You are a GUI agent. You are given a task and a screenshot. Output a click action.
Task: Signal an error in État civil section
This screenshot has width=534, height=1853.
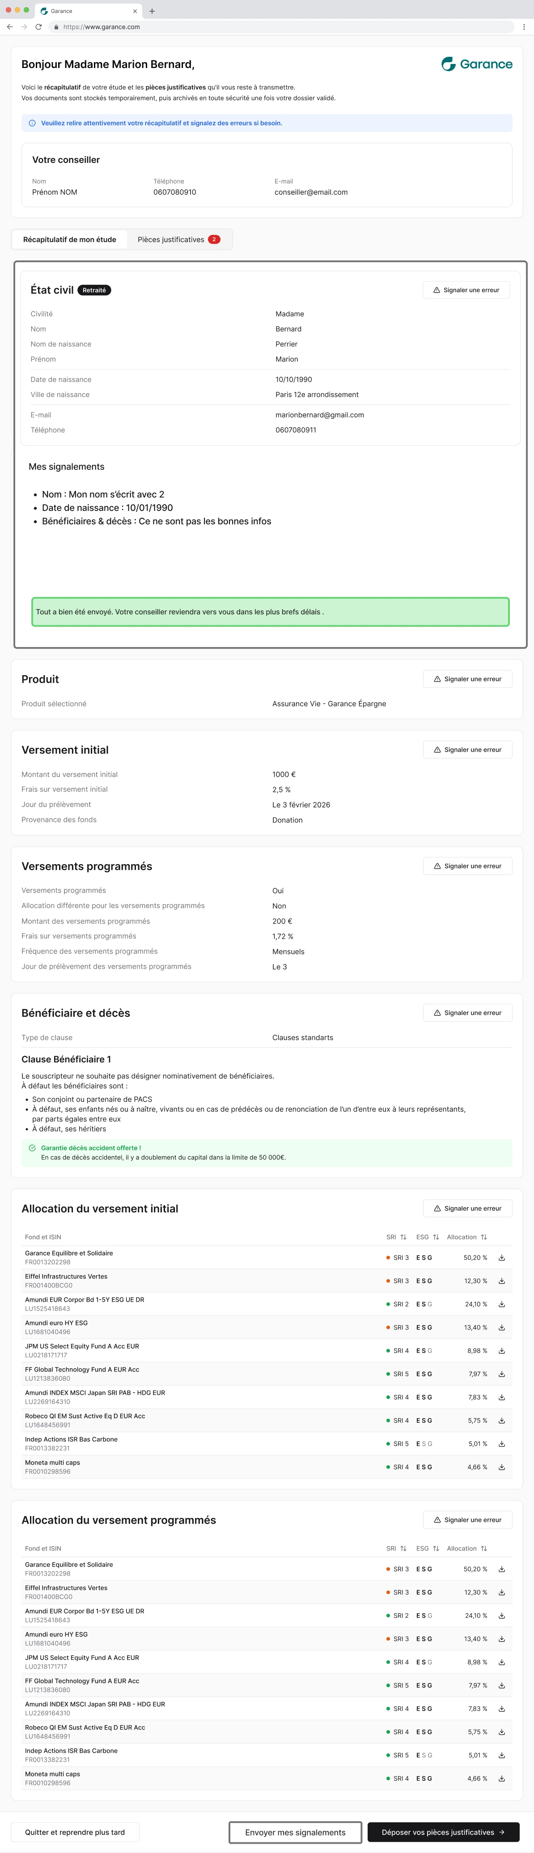[x=466, y=290]
